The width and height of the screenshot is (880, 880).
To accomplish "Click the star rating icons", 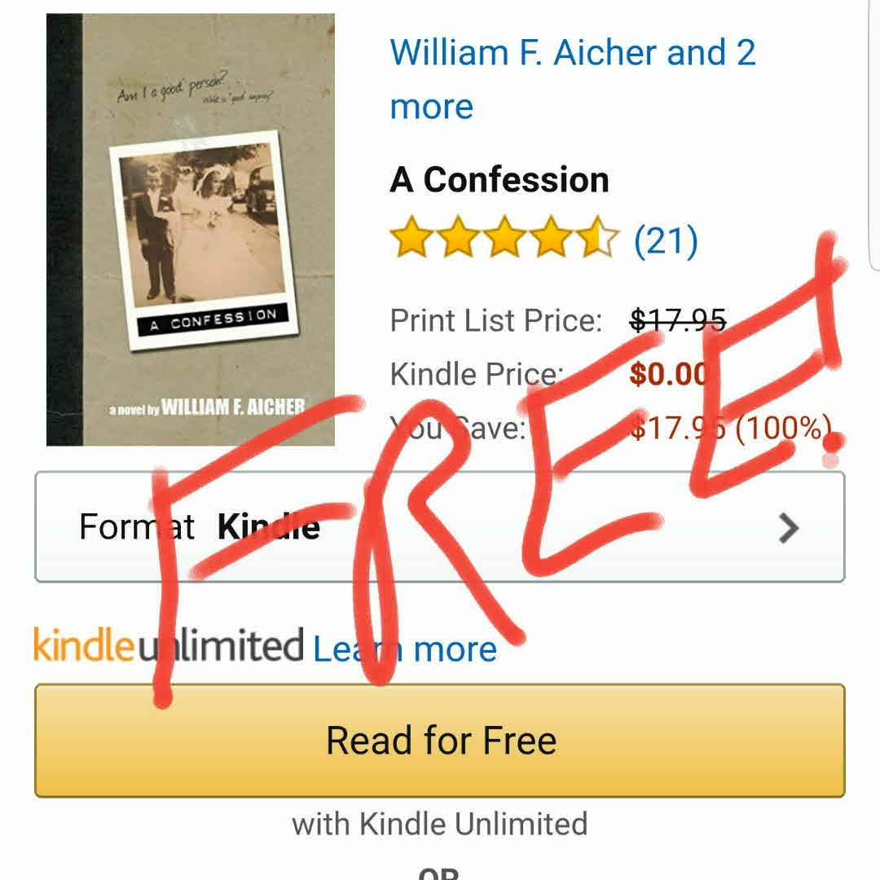I will click(x=504, y=237).
